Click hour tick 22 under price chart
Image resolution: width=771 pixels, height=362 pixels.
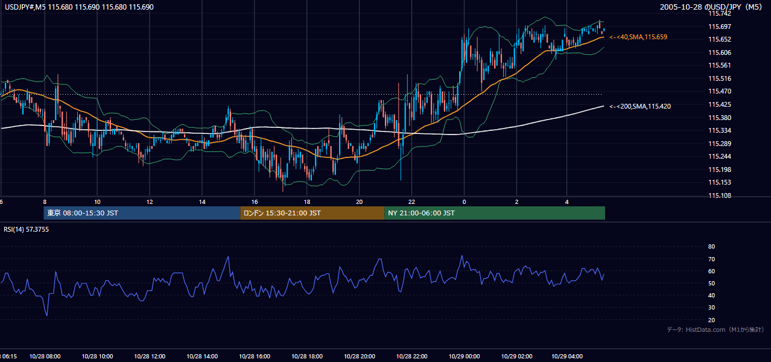pyautogui.click(x=412, y=202)
